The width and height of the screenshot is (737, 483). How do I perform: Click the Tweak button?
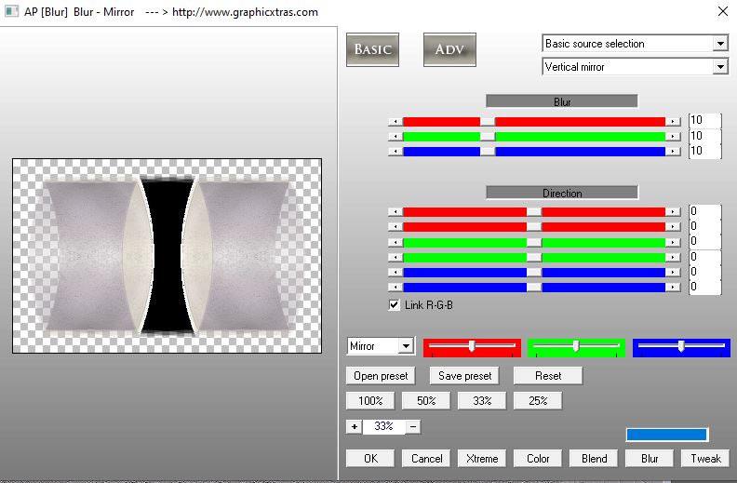click(705, 459)
